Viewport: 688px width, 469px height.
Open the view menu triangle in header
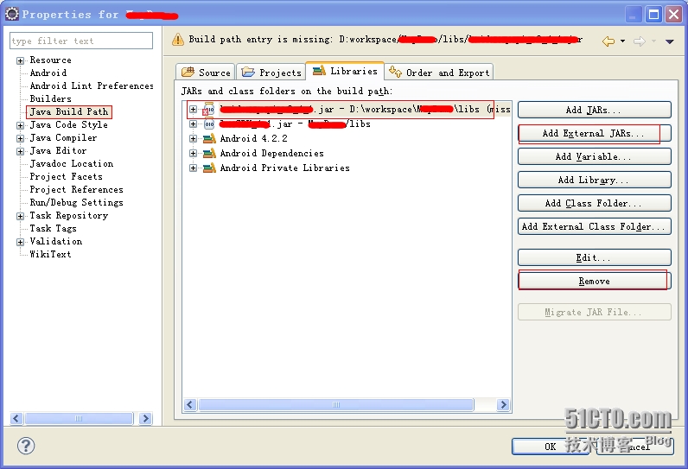tap(670, 41)
